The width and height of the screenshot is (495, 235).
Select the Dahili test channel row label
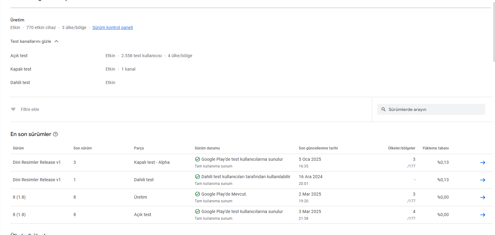(20, 83)
